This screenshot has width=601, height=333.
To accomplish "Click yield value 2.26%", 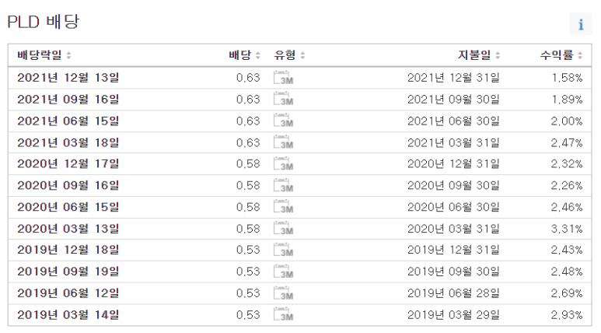I will tap(567, 185).
